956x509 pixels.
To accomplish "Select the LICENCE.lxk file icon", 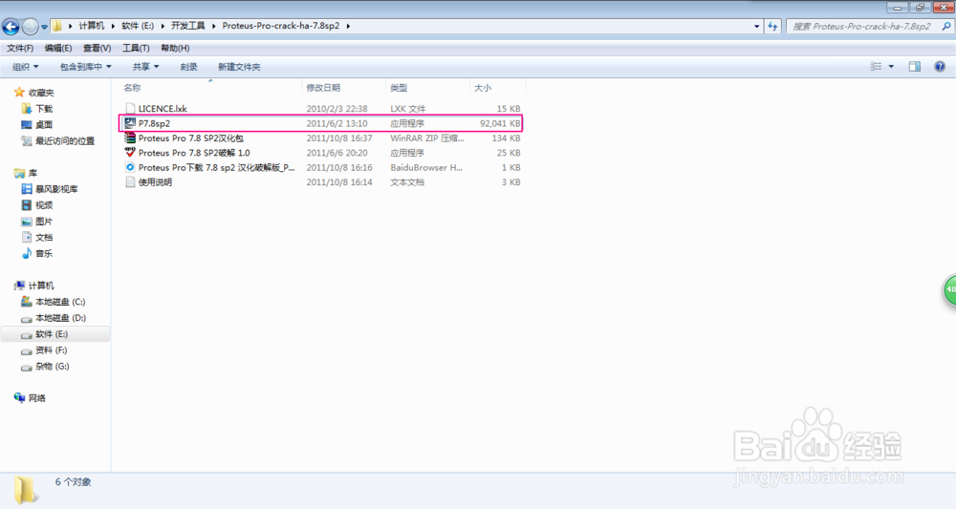I will [x=130, y=108].
